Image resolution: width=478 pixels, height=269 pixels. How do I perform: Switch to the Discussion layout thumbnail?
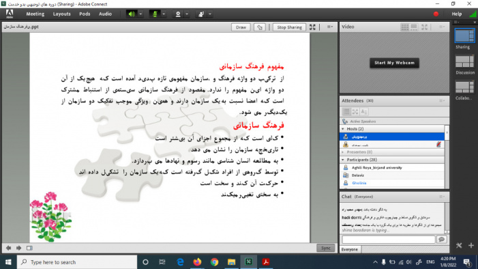(464, 61)
